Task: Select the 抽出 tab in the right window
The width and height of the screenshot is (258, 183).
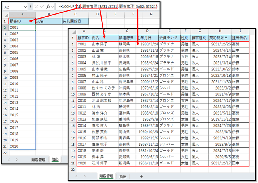Action: pyautogui.click(x=123, y=177)
